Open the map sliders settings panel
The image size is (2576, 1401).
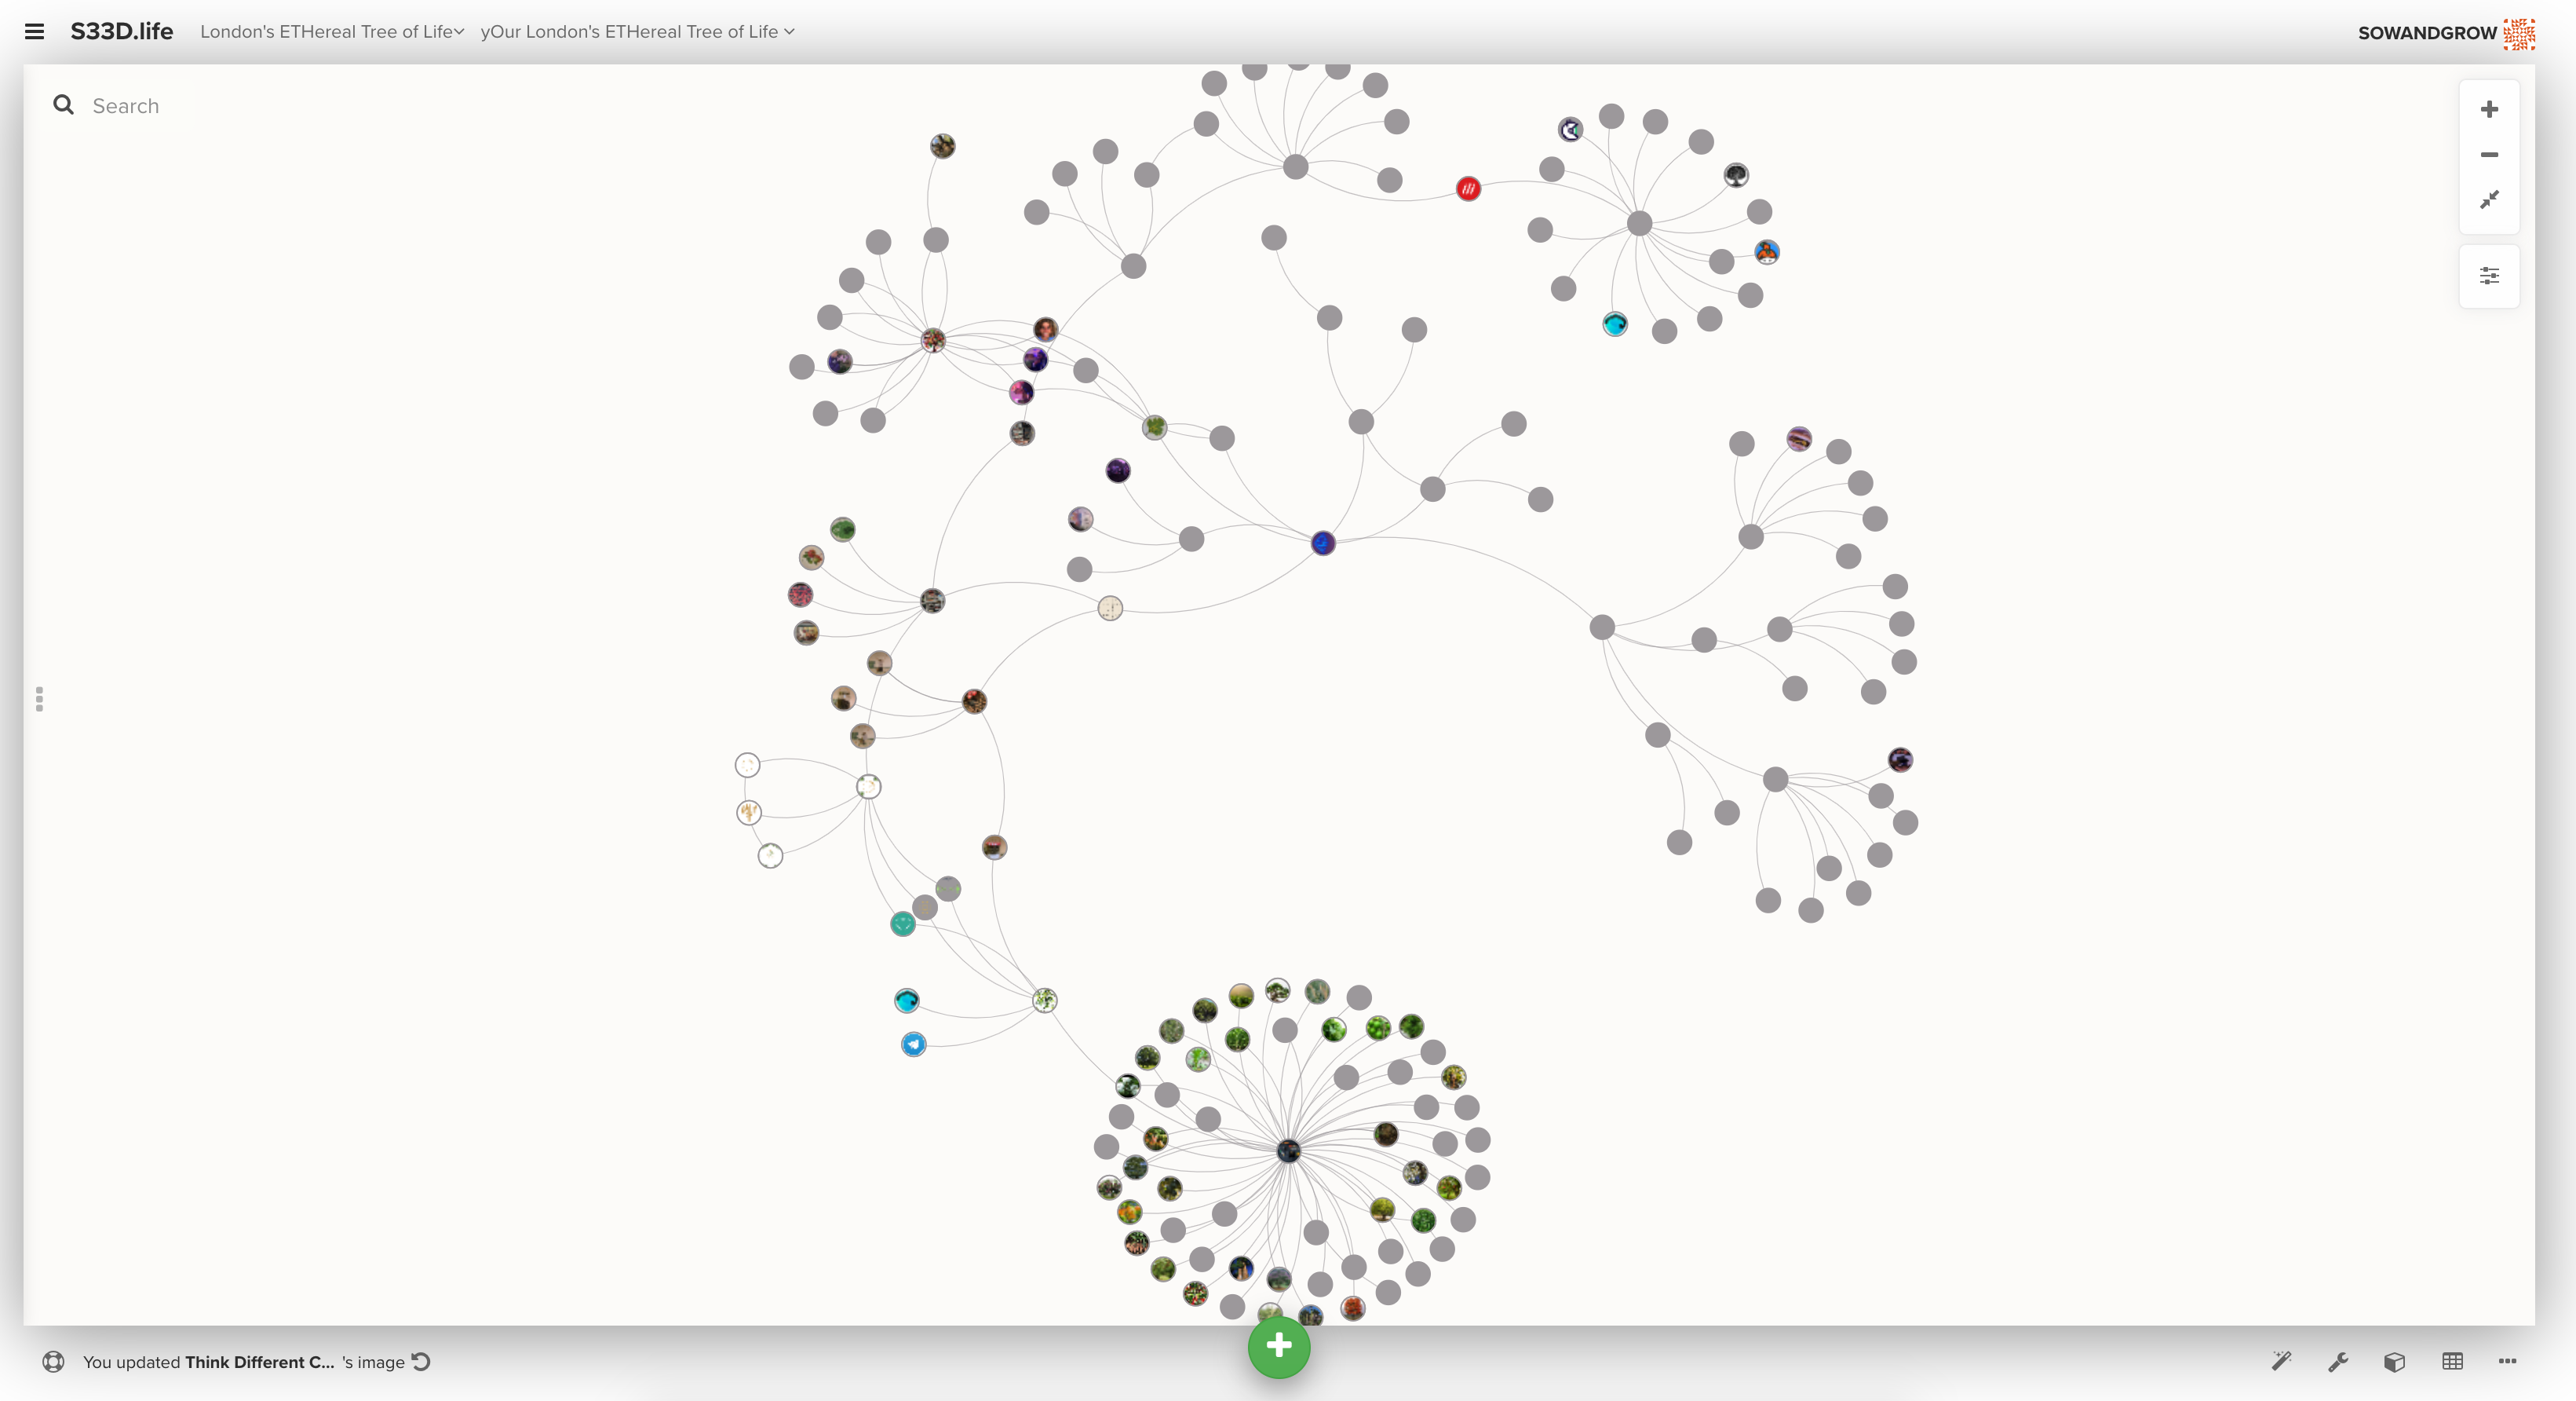pos(2489,275)
